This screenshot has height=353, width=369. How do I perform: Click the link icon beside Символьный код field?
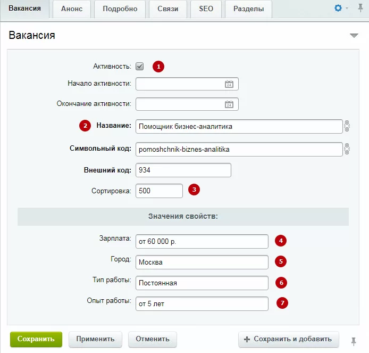pos(347,149)
